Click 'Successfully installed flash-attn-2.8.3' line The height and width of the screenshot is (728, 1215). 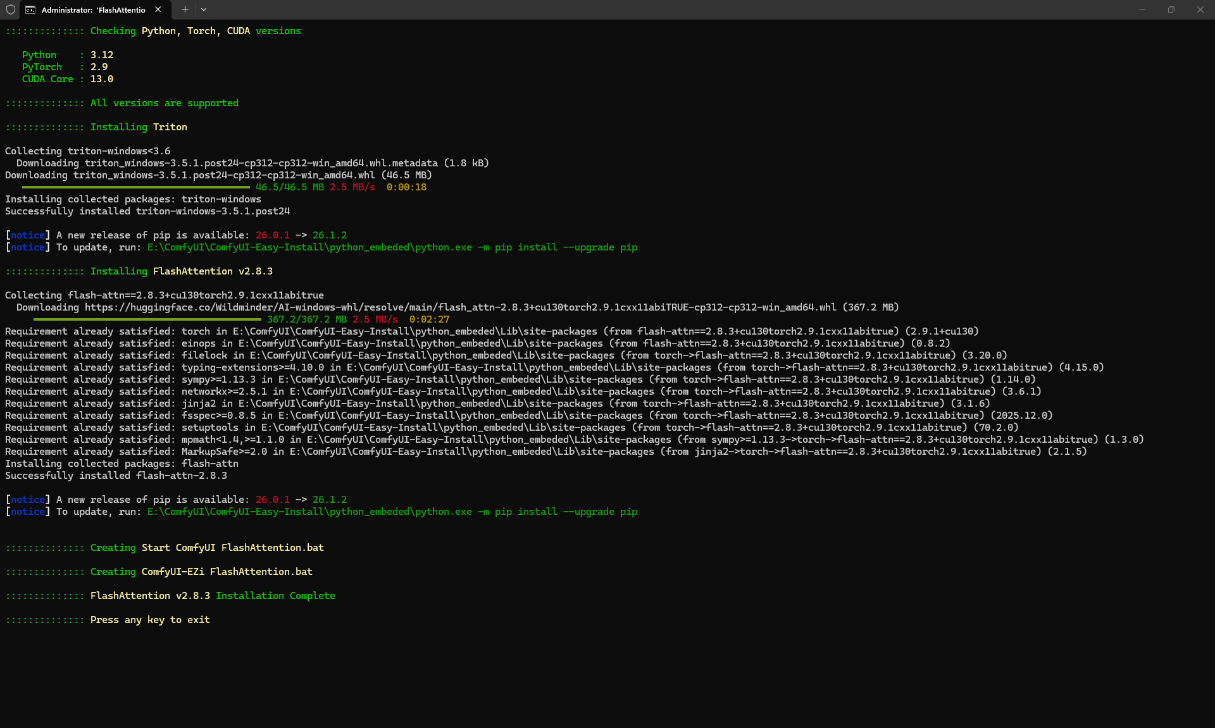(x=116, y=476)
